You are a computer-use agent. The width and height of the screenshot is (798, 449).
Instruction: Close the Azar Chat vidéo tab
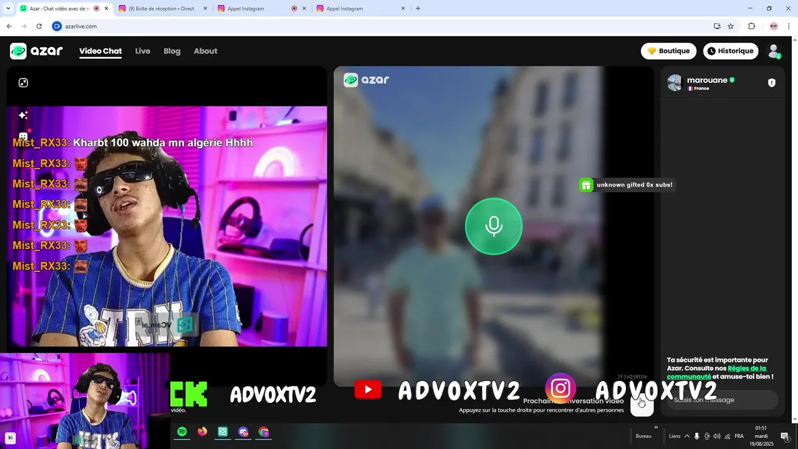tap(106, 9)
